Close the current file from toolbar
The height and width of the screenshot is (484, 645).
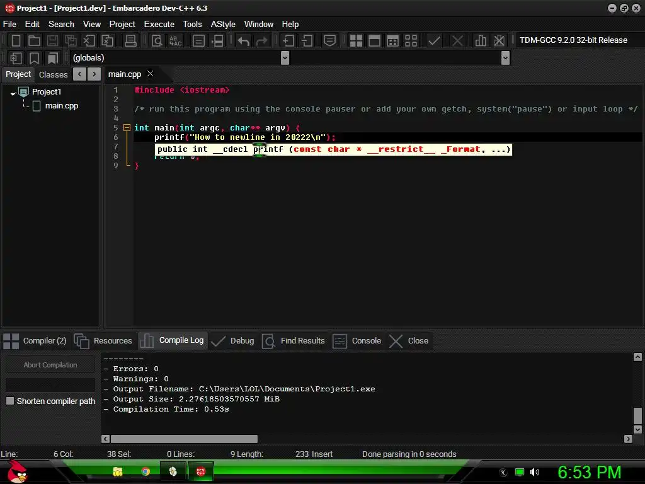pos(88,41)
